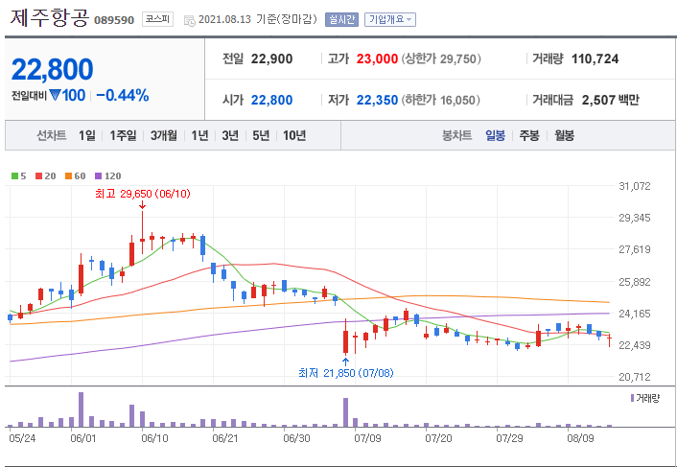Click the current price 22,800
677x467 pixels.
52,69
